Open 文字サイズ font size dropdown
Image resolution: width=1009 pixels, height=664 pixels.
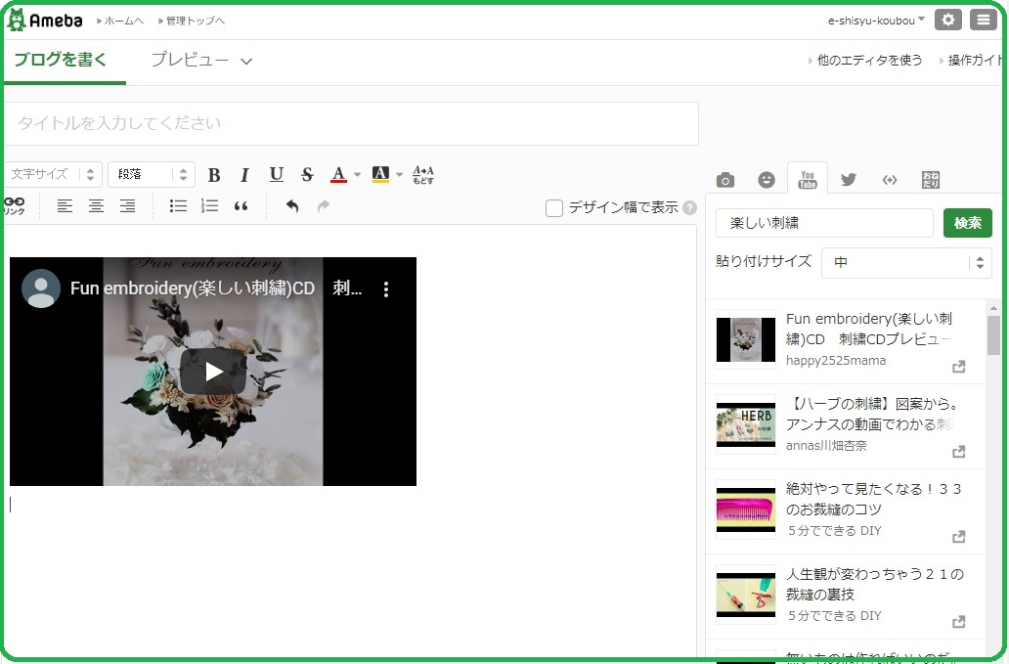[x=52, y=174]
